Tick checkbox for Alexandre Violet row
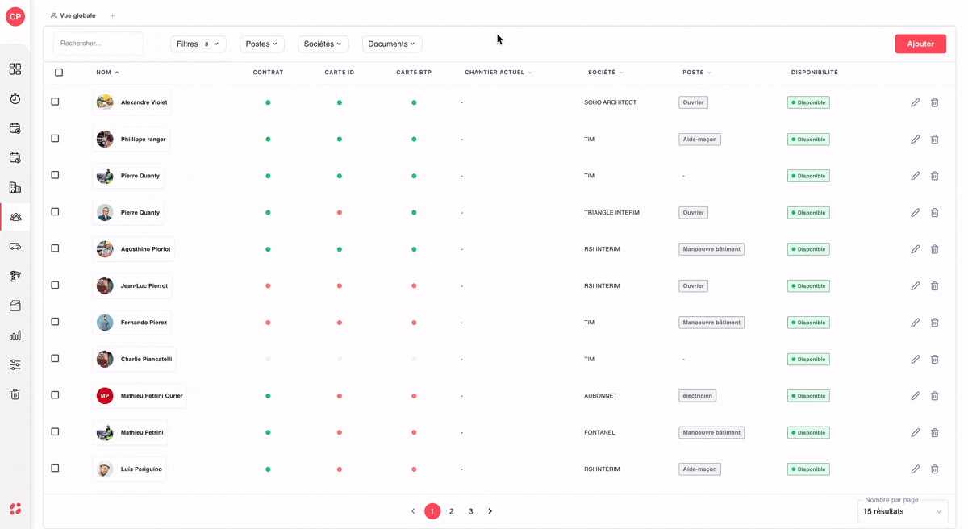Screen dimensions: 968x529 pyautogui.click(x=55, y=102)
